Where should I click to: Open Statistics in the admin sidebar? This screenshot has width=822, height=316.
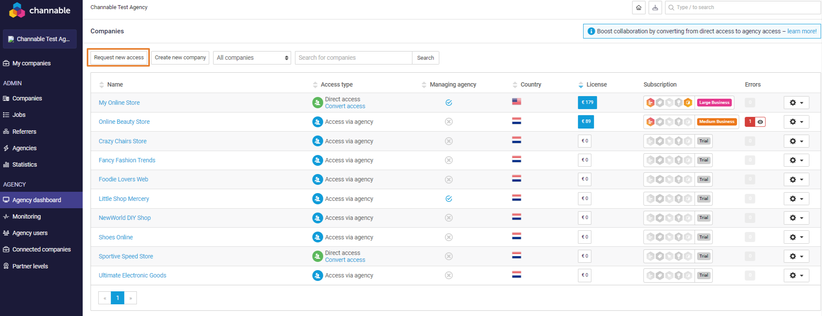(x=25, y=164)
